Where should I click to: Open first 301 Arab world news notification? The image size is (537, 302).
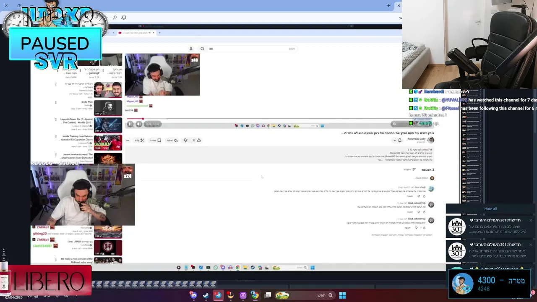pyautogui.click(x=490, y=226)
